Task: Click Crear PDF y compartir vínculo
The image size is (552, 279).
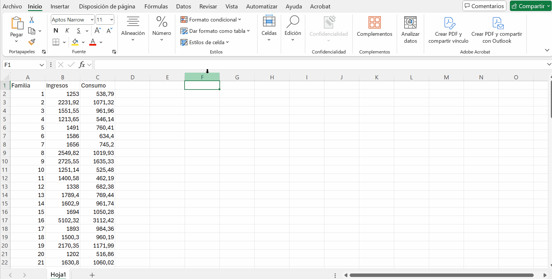Action: click(448, 29)
